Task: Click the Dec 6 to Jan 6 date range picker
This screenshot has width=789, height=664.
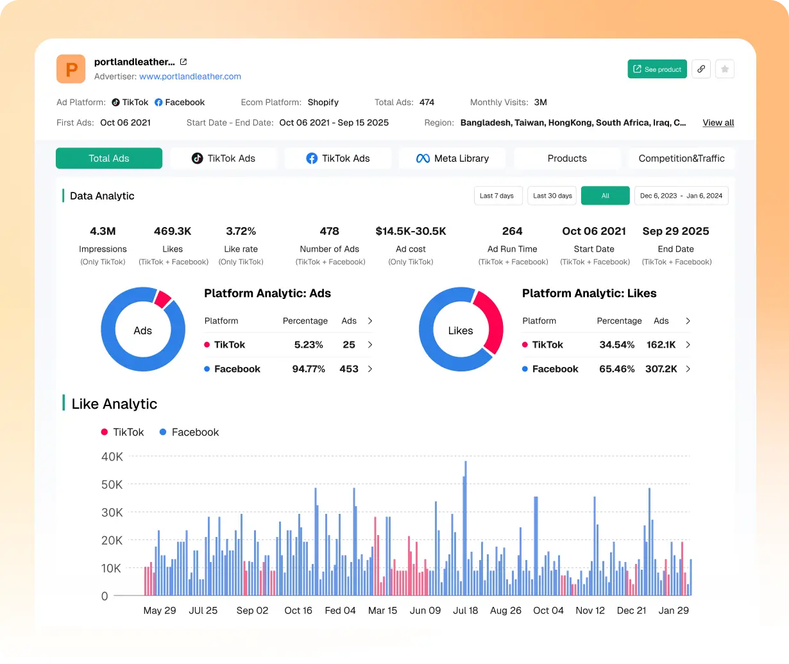Action: click(681, 196)
